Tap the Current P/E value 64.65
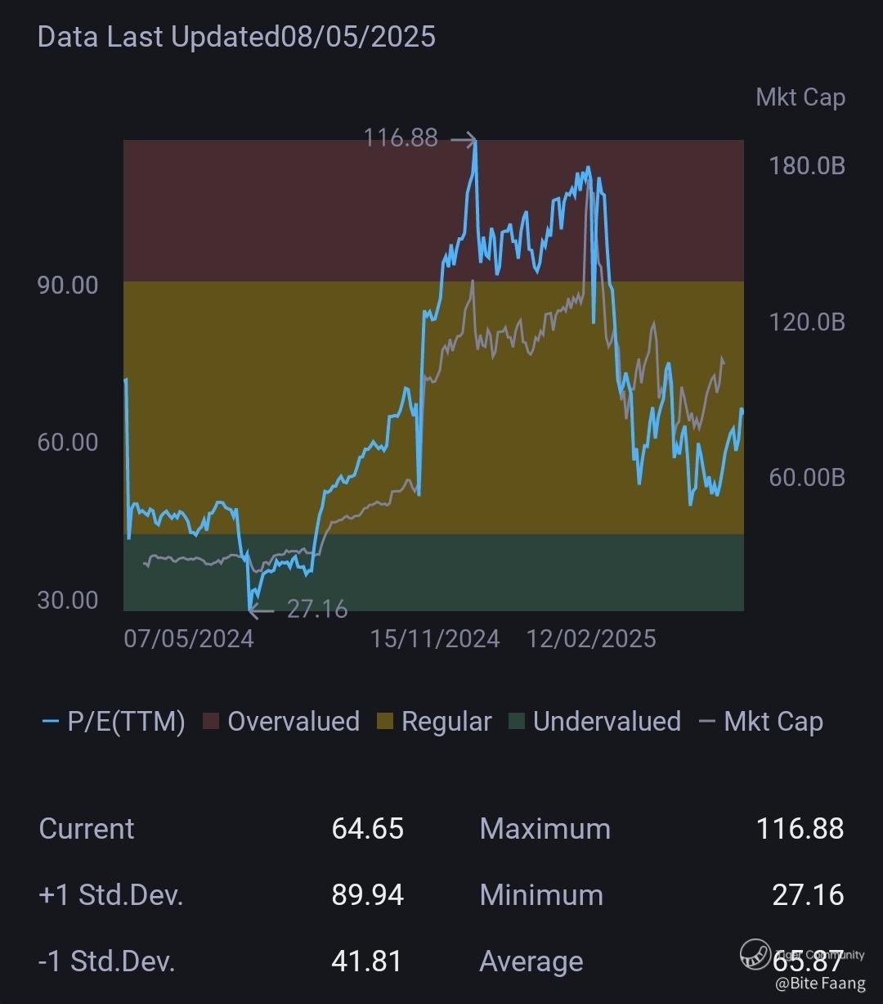Image resolution: width=883 pixels, height=1004 pixels. 367,828
